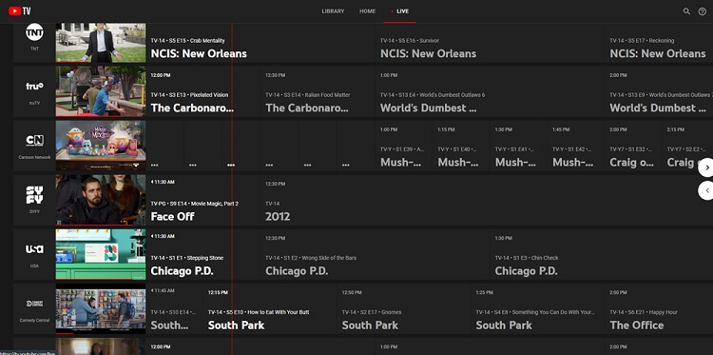Select the TNT channel logo
Screen dimensions: 713x355
tap(34, 32)
